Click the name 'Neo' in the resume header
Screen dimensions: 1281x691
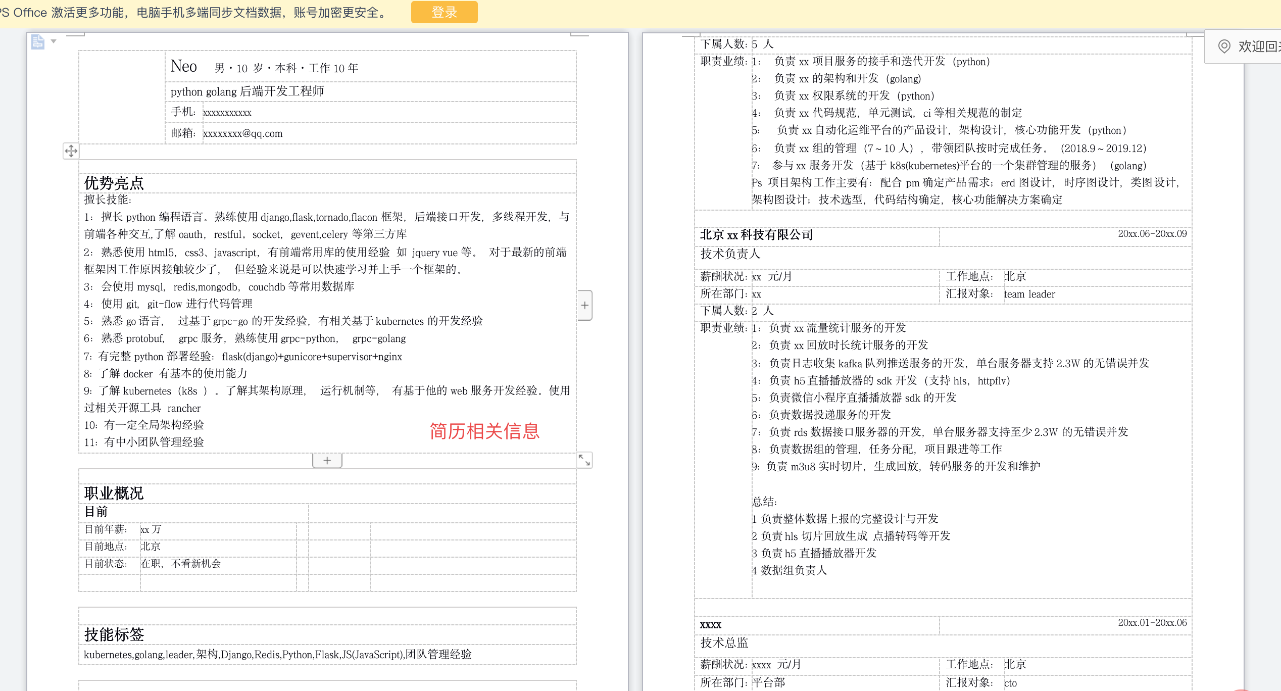(184, 66)
